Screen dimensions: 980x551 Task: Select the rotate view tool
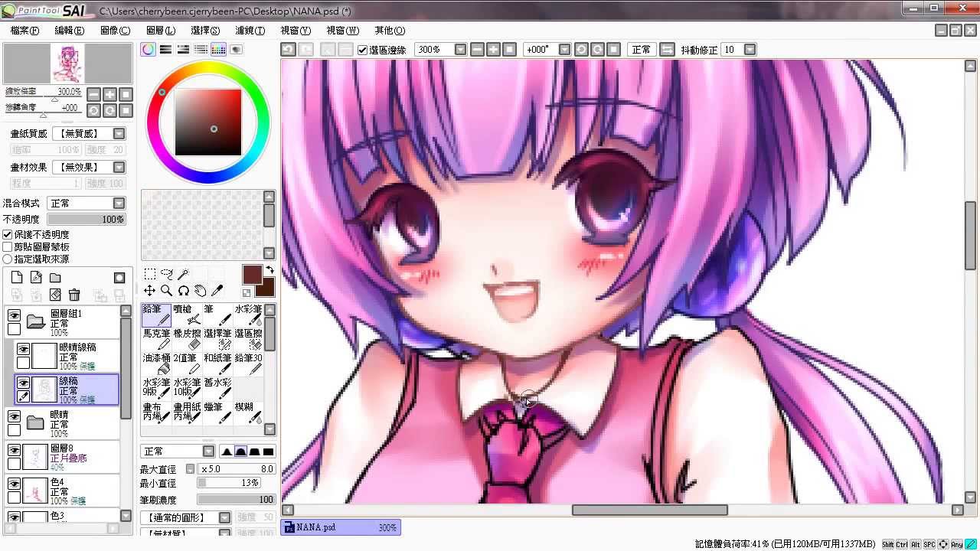click(x=183, y=291)
